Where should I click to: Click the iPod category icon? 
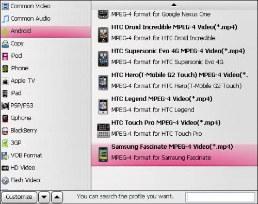click(x=5, y=56)
